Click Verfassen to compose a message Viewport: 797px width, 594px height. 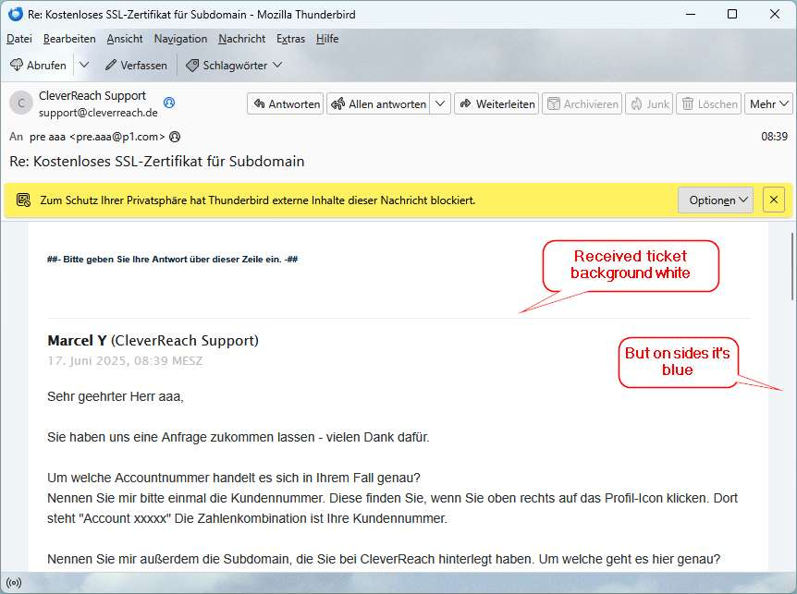coord(136,66)
